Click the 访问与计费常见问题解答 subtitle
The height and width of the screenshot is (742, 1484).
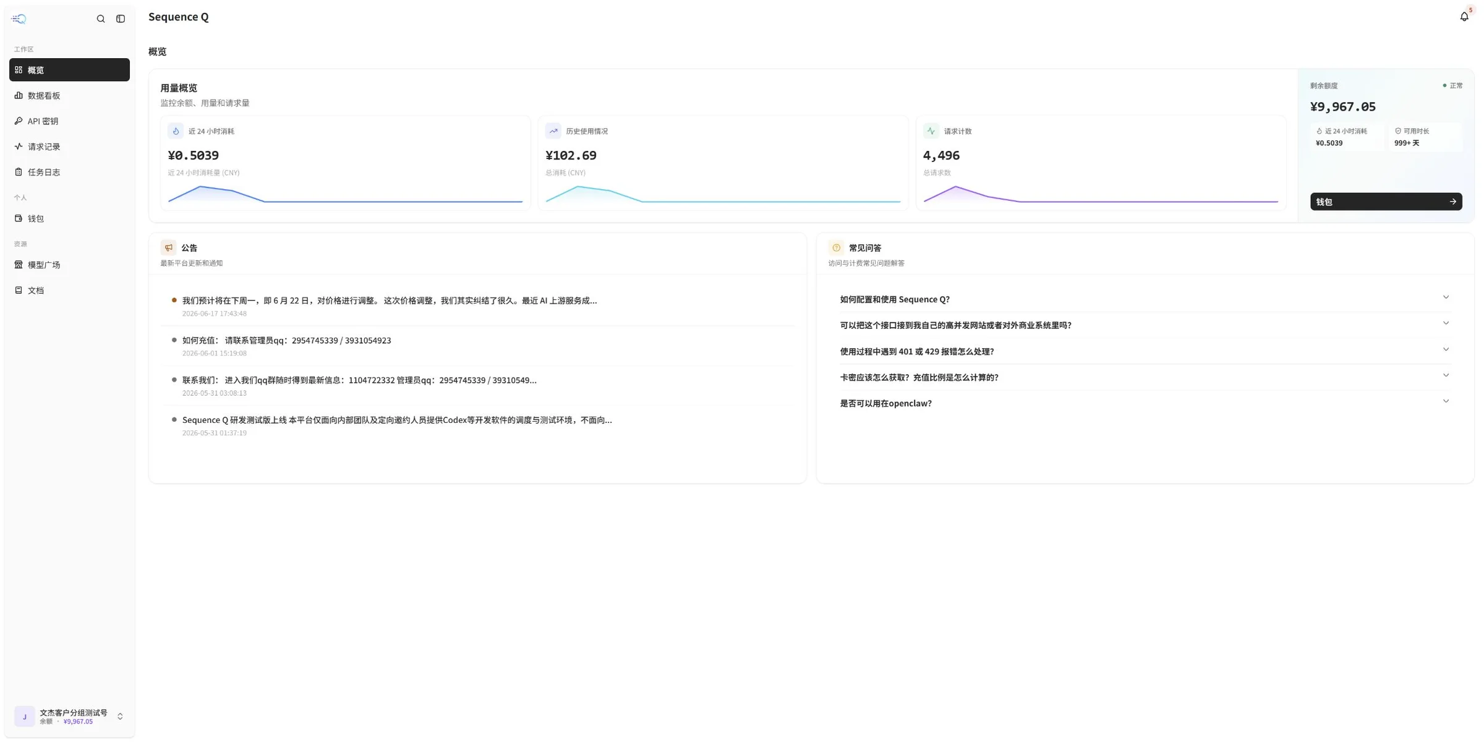point(866,263)
